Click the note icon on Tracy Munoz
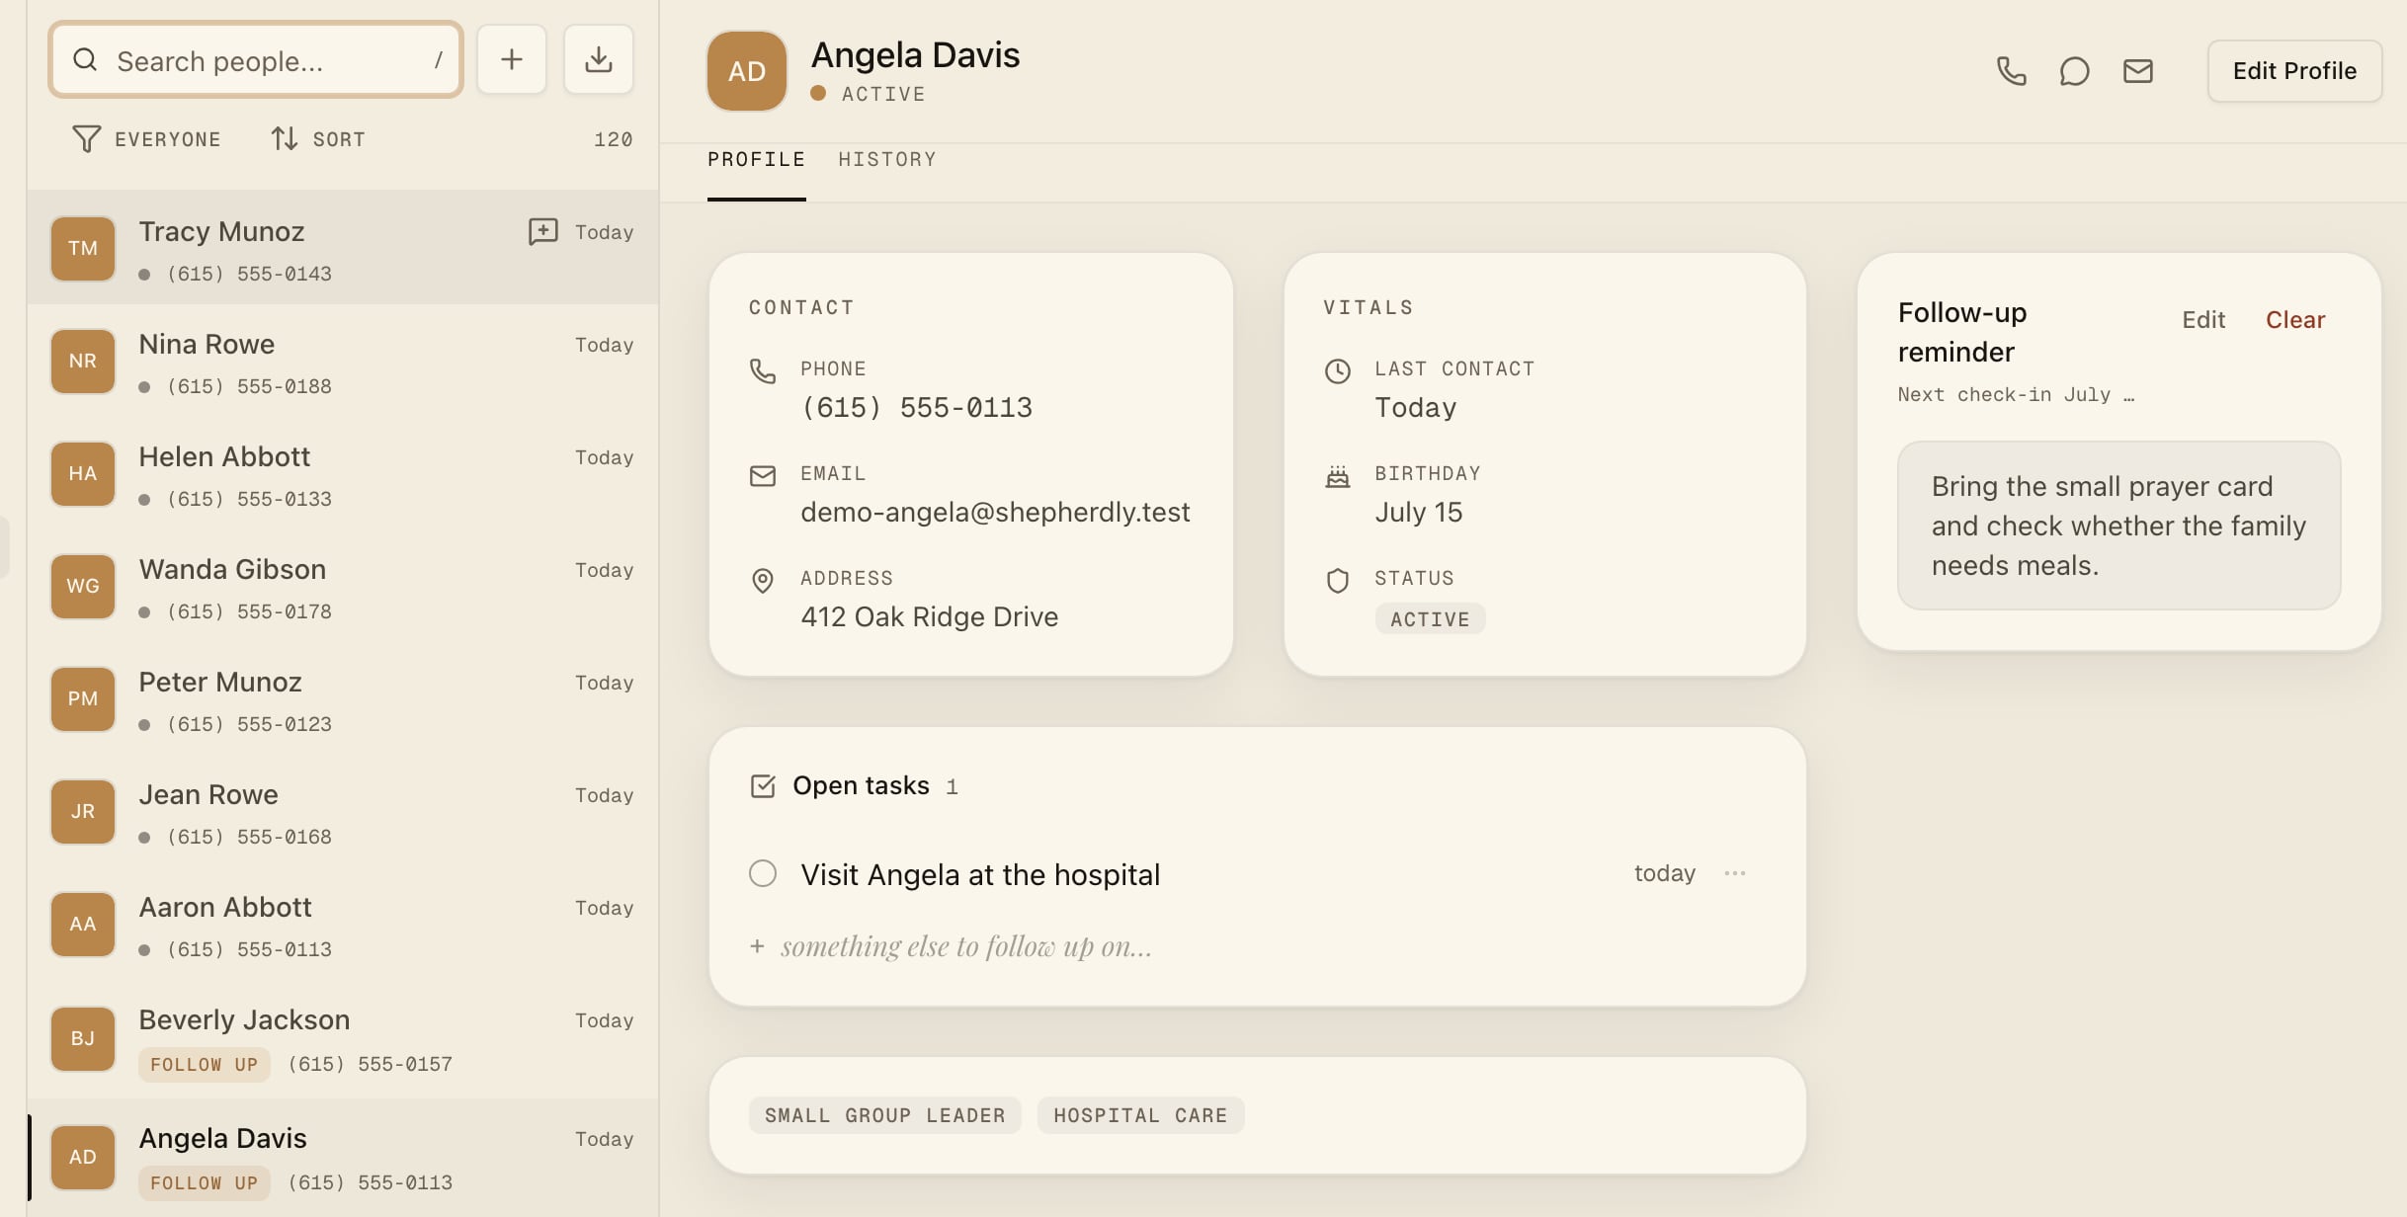 pyautogui.click(x=542, y=232)
